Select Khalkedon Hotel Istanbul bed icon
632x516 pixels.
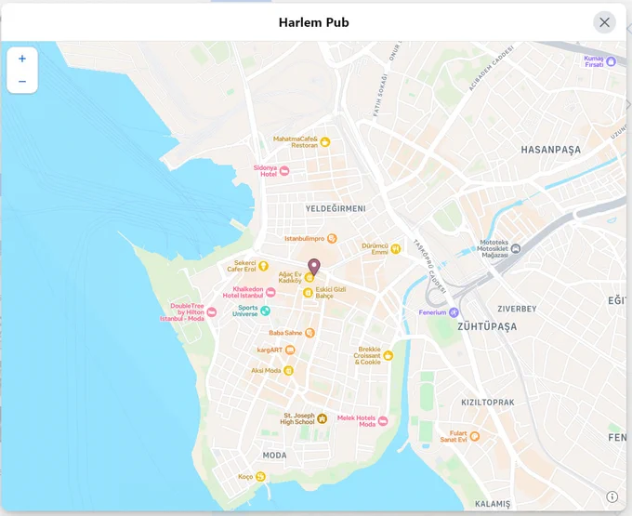click(270, 292)
